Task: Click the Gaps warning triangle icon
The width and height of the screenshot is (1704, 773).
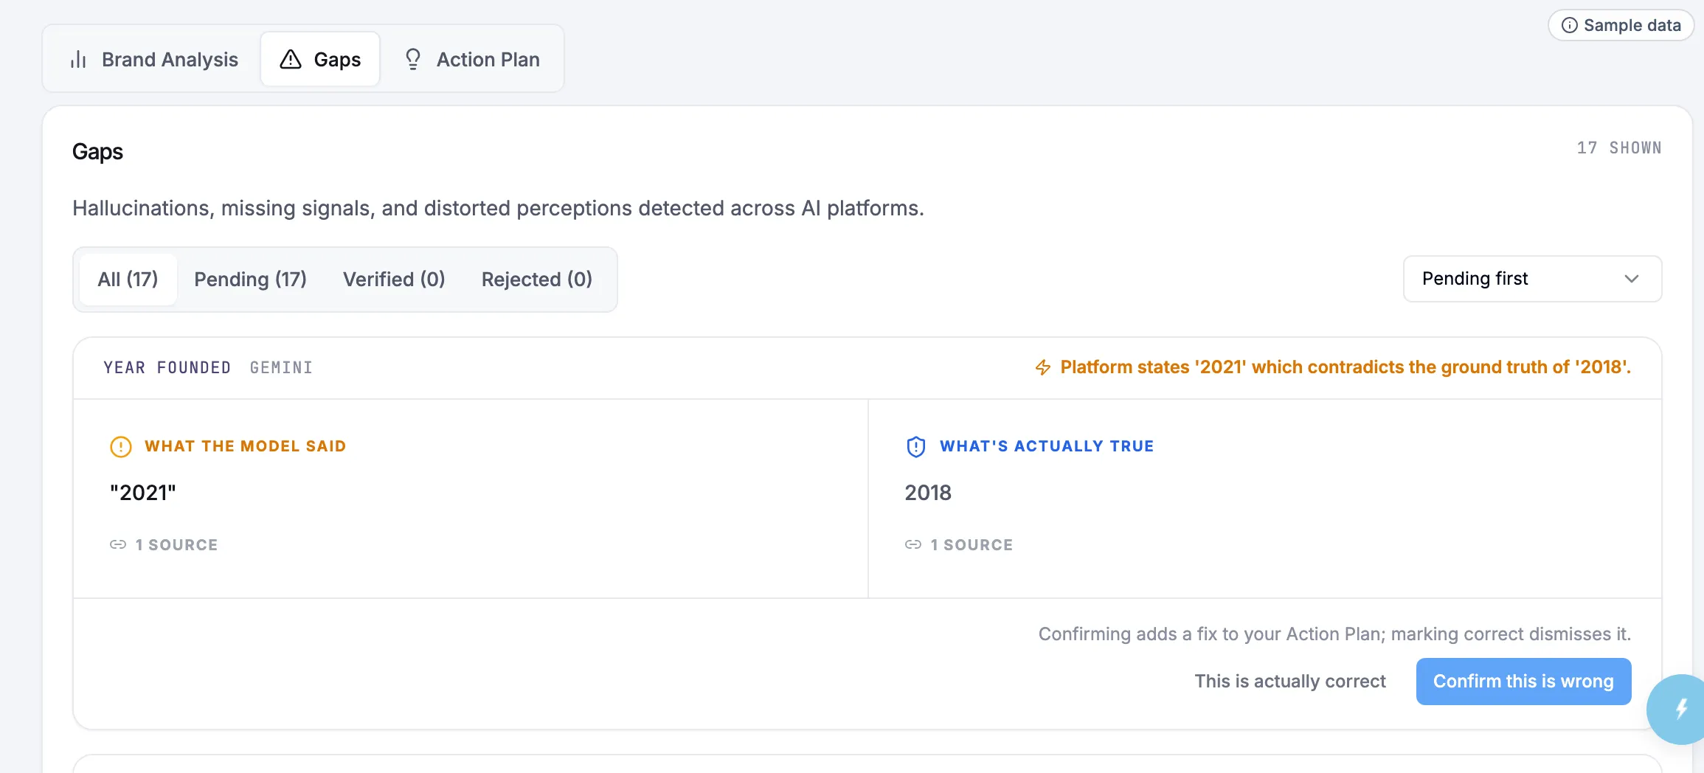Action: coord(291,59)
